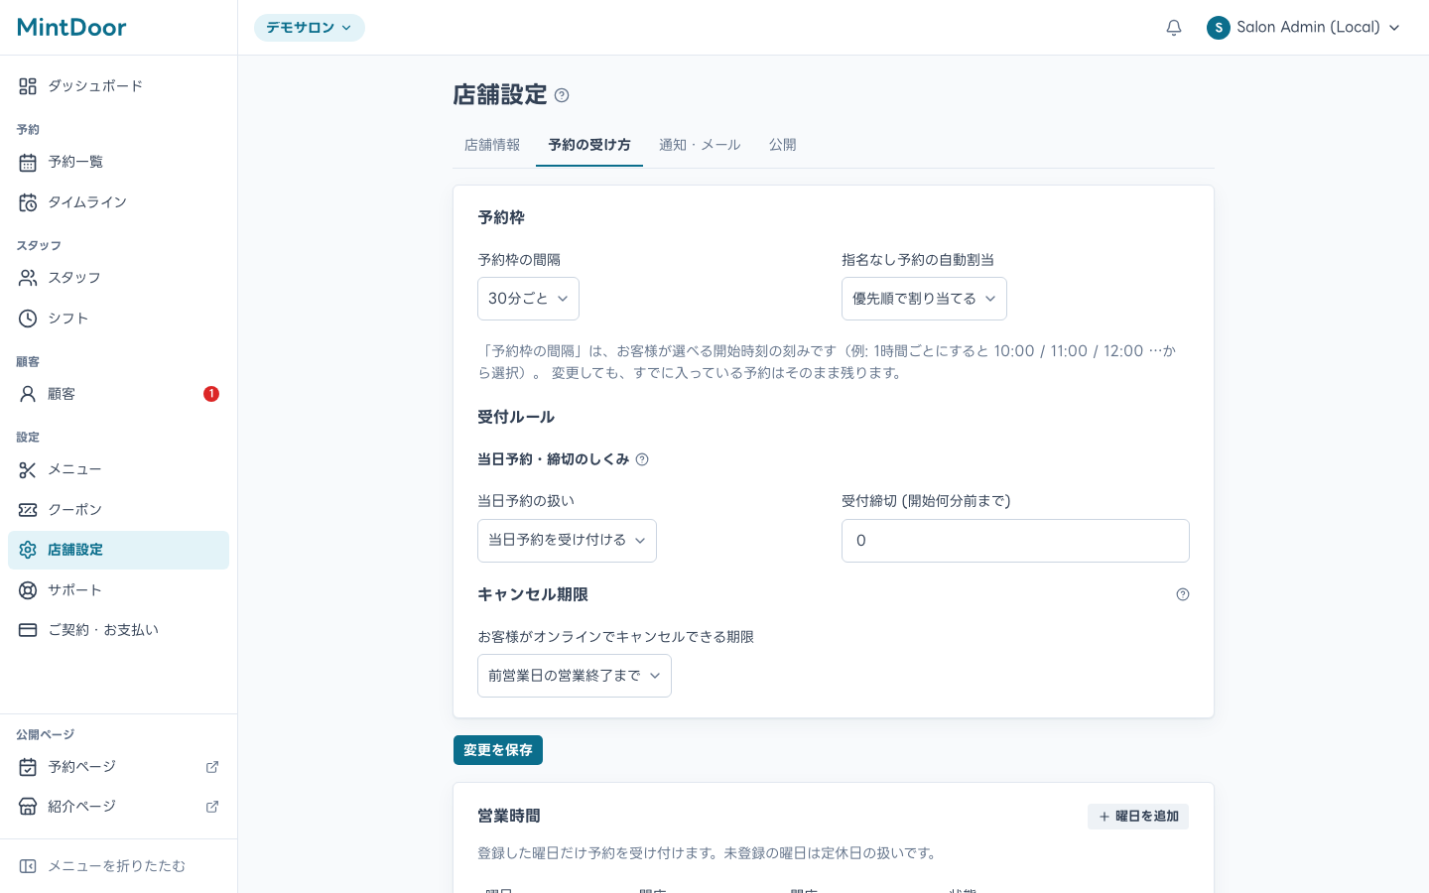Image resolution: width=1429 pixels, height=893 pixels.
Task: Click the sidebar collapse panel icon
Action: (28, 866)
